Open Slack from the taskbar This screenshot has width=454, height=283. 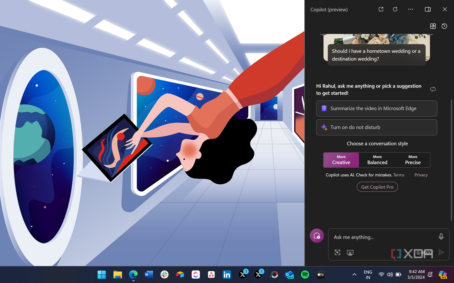coord(164,275)
